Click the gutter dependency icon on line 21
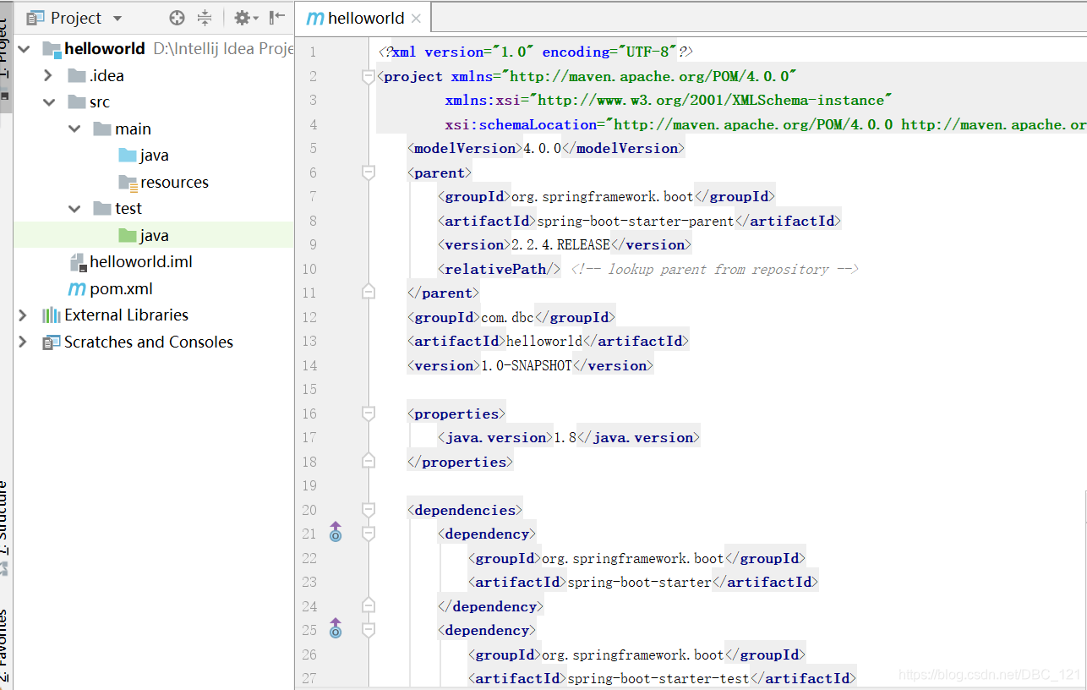Viewport: 1087px width, 690px height. point(336,533)
